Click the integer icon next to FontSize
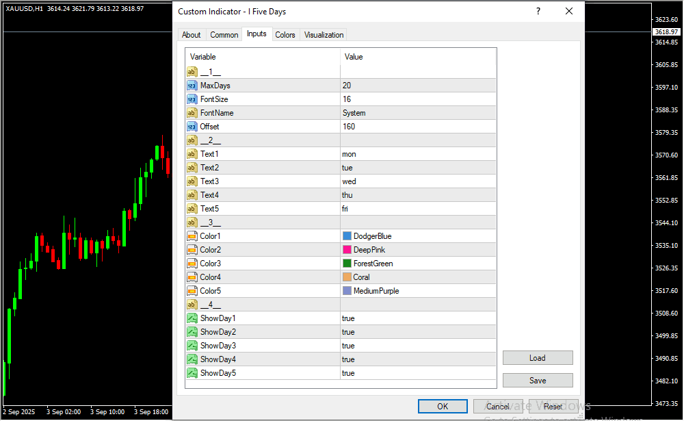The image size is (684, 421). click(192, 99)
